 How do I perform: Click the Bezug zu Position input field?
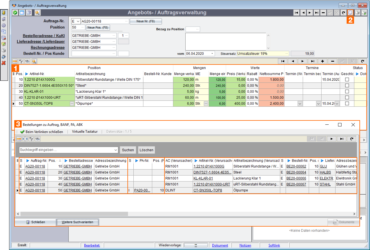click(193, 29)
